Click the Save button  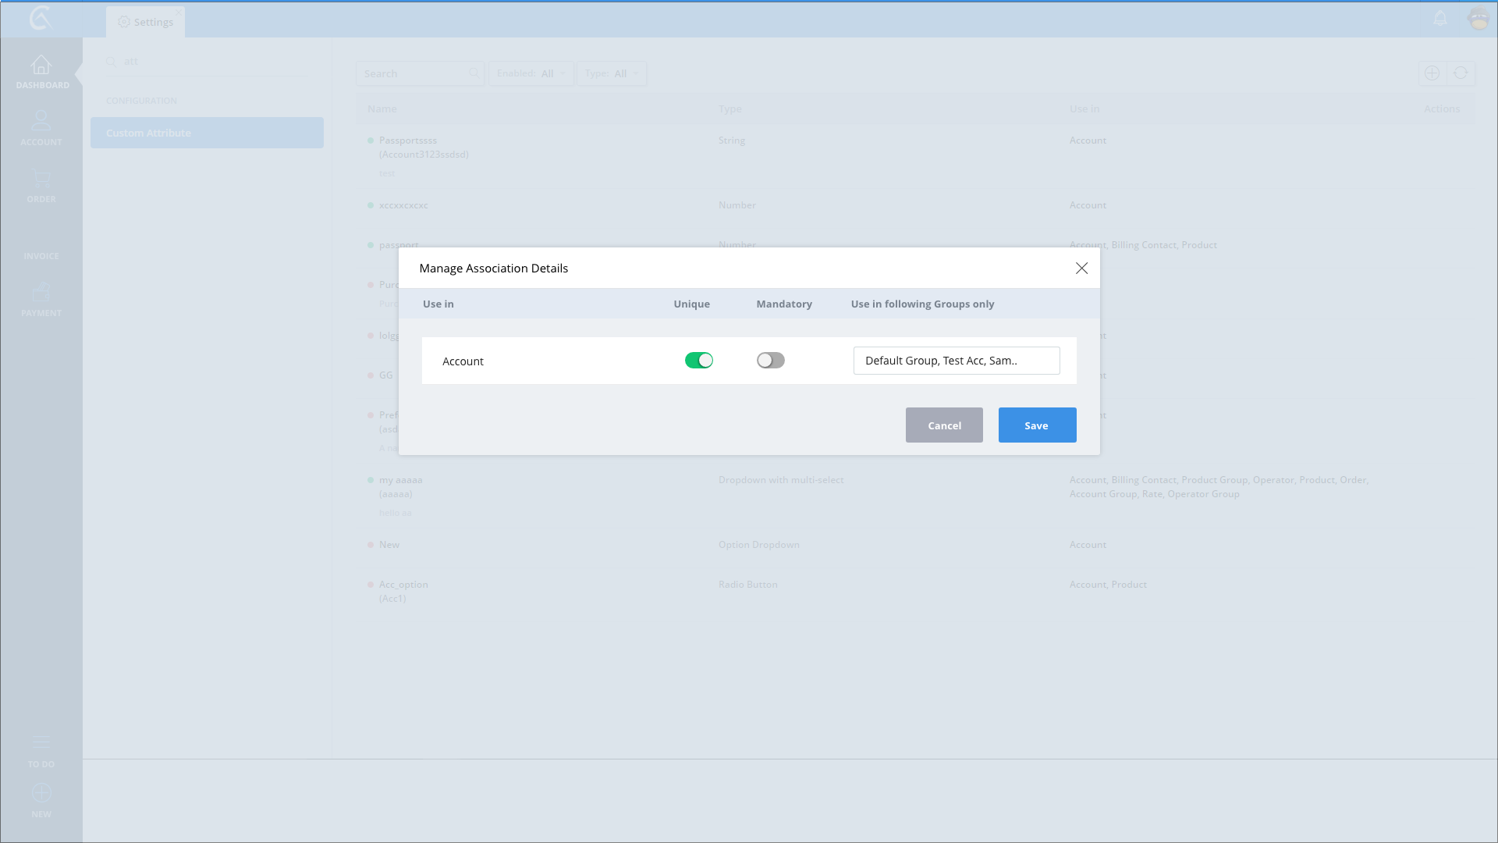1037,425
